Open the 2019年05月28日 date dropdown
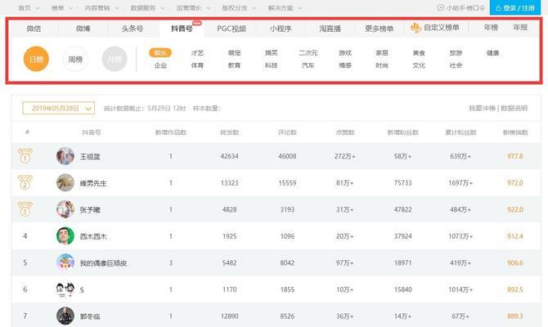The height and width of the screenshot is (327, 548). point(59,108)
